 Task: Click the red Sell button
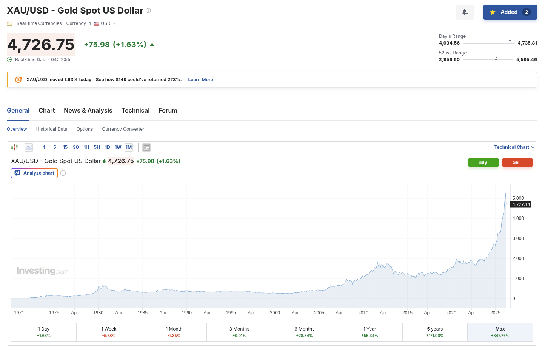pos(517,162)
